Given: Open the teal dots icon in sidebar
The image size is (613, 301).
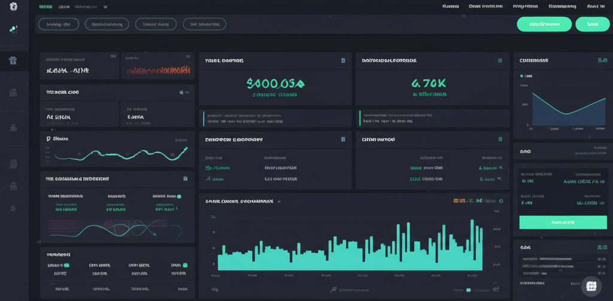Looking at the screenshot, I should pyautogui.click(x=14, y=29).
